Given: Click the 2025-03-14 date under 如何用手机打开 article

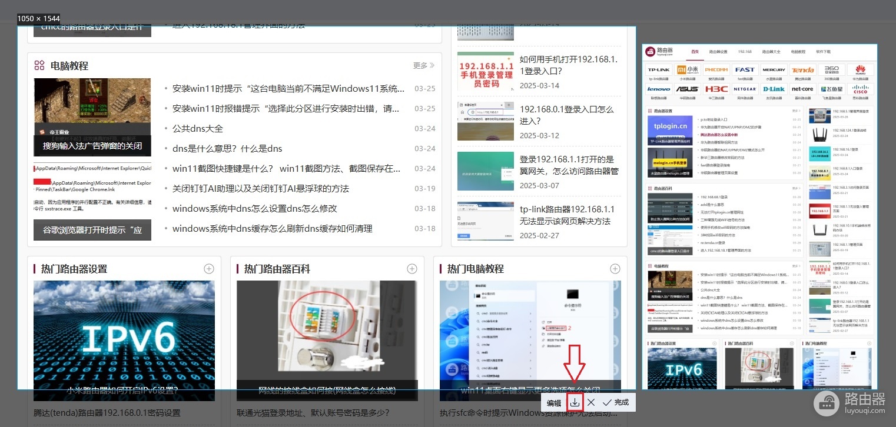Looking at the screenshot, I should tap(539, 85).
